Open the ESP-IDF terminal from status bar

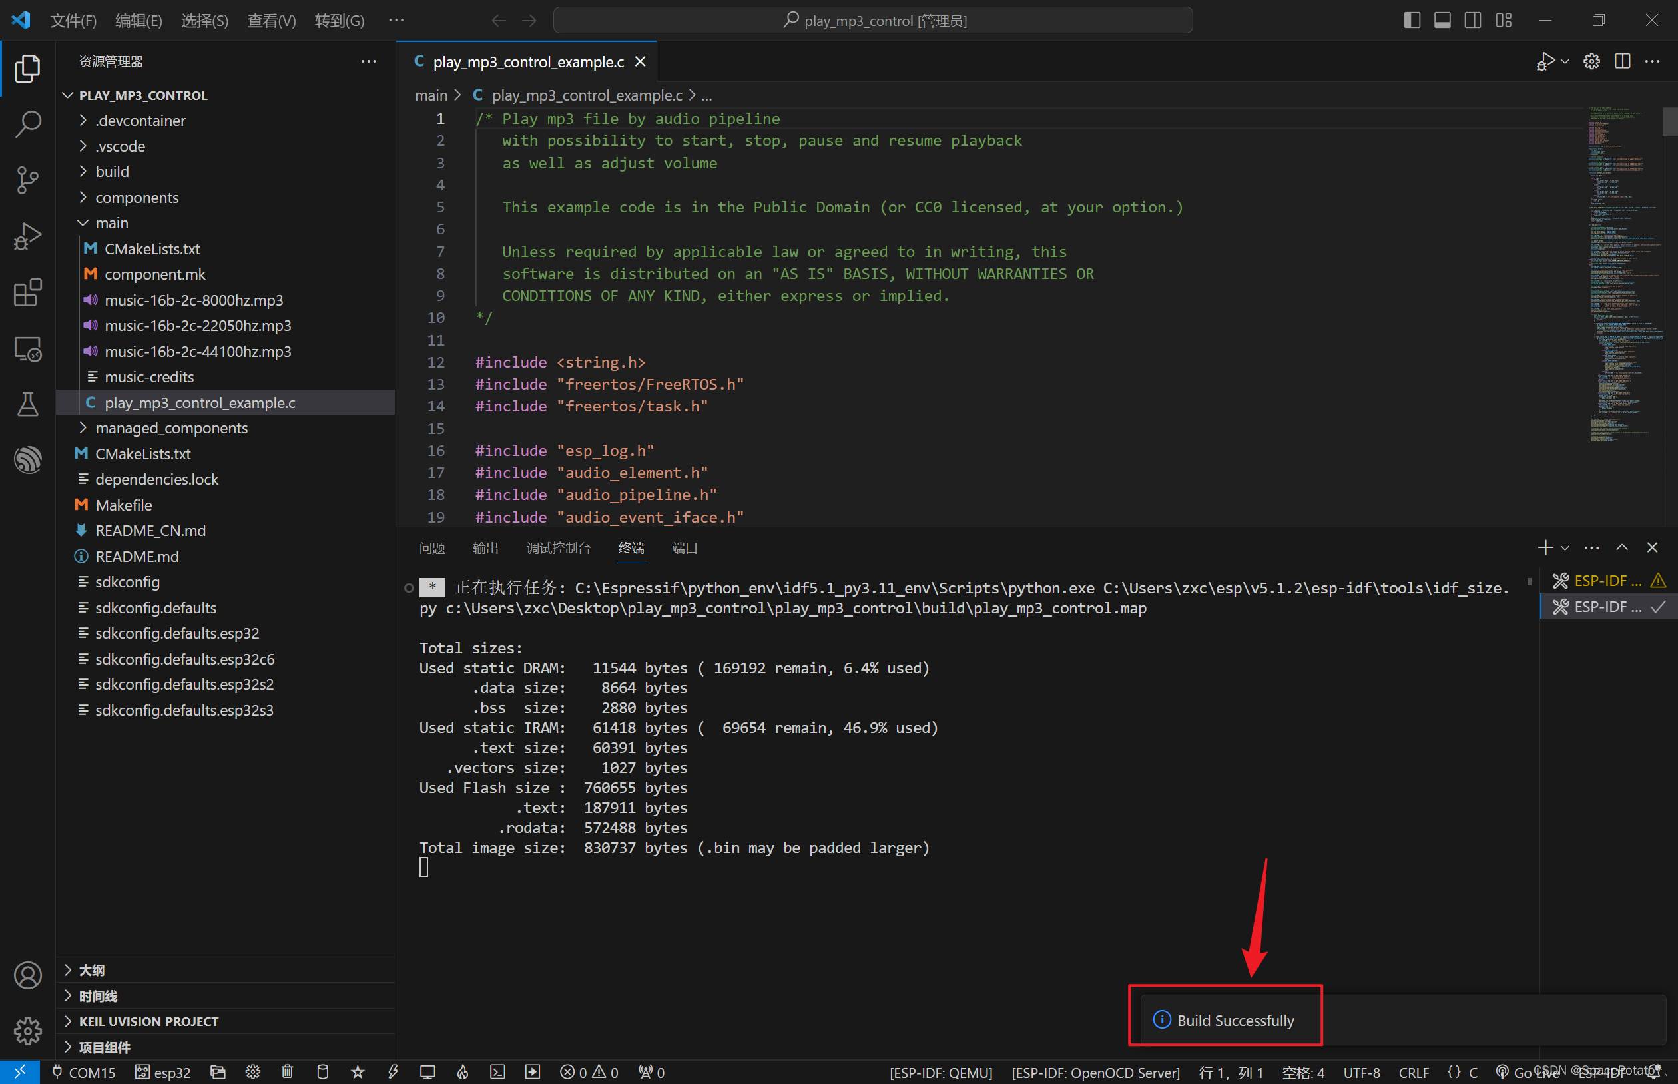[497, 1072]
